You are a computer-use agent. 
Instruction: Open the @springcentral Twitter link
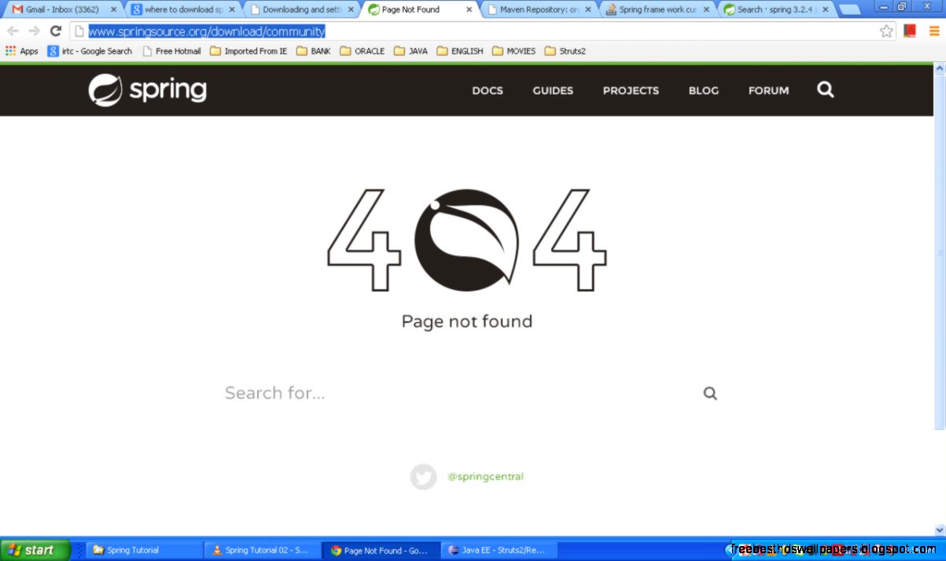(485, 477)
